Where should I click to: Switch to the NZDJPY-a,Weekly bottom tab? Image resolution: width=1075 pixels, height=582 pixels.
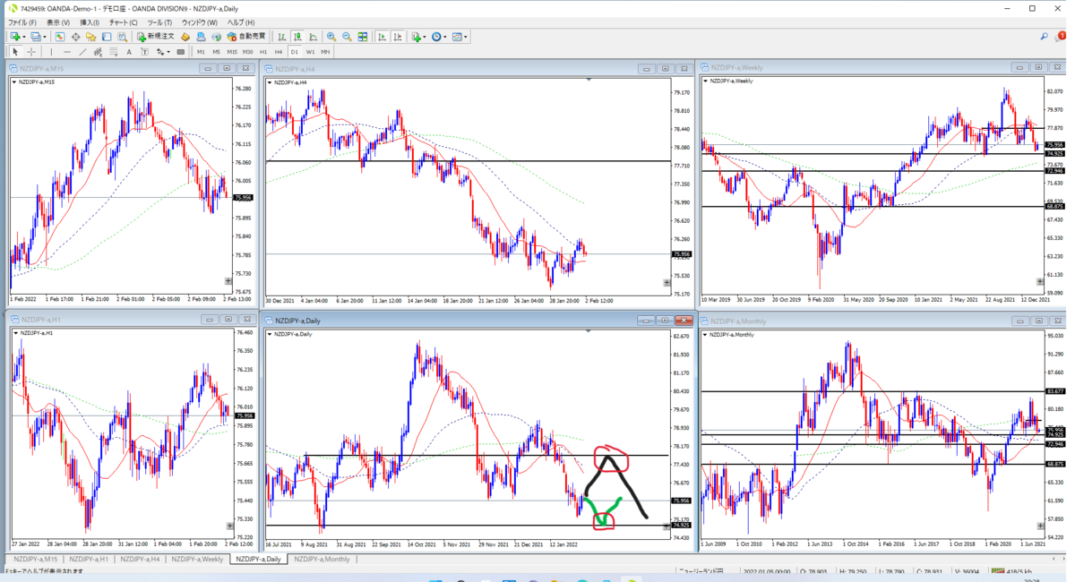point(197,559)
